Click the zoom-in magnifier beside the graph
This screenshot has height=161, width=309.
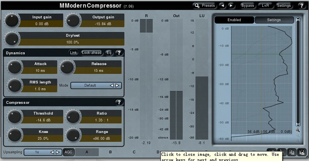pyautogui.click(x=297, y=130)
